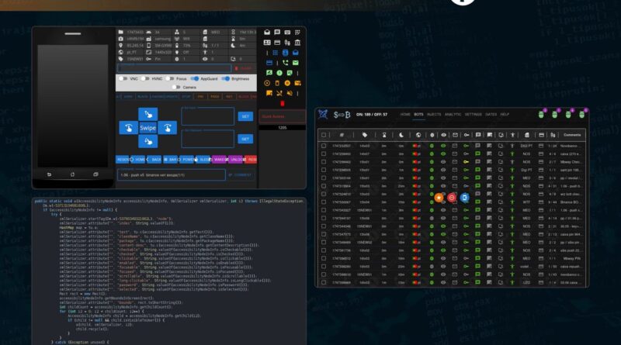Open the HELP tab

pyautogui.click(x=505, y=114)
